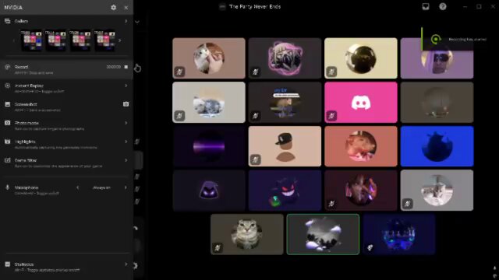Screen dimensions: 499x280
Task: Click the recording started notification icon
Action: click(x=436, y=40)
